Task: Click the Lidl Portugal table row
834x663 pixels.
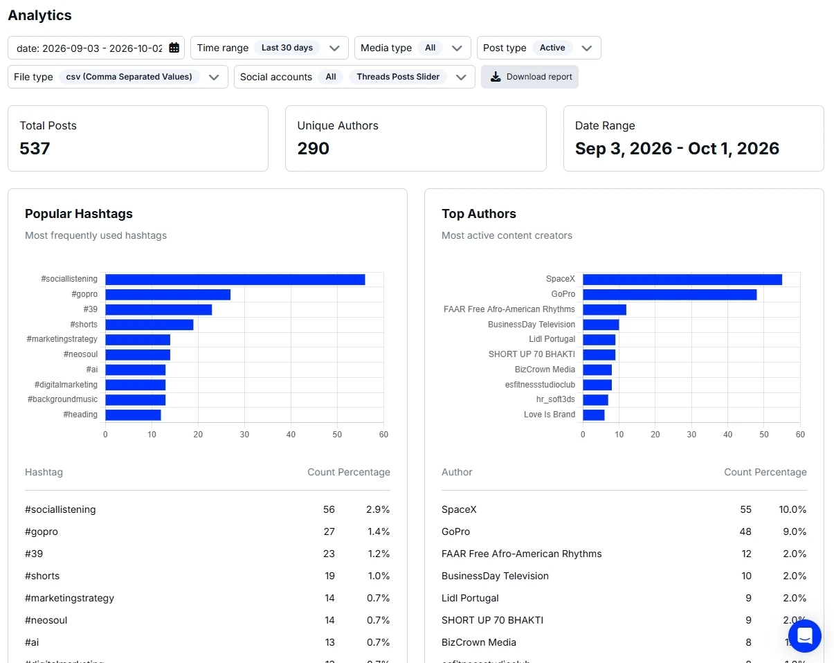Action: pos(624,598)
